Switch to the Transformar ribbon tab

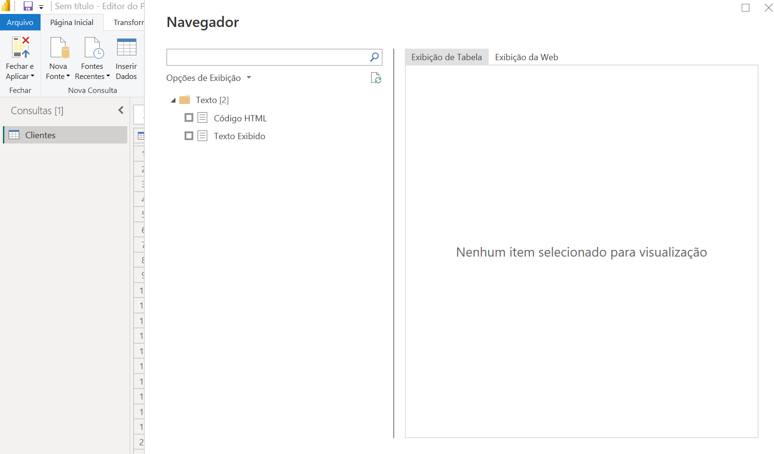point(128,23)
